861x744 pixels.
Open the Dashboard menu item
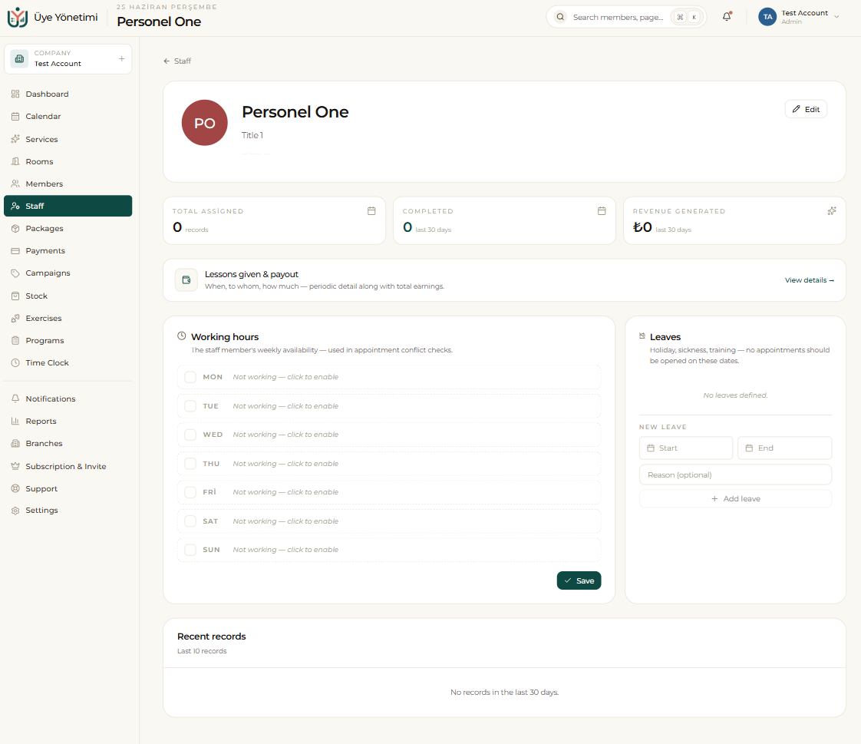point(68,94)
